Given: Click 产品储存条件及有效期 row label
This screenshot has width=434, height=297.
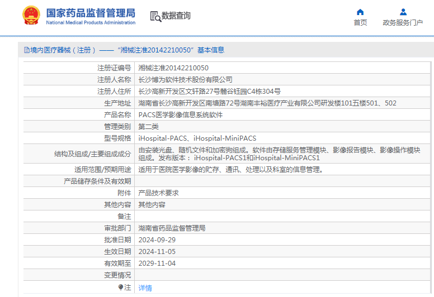Looking at the screenshot, I should coord(97,181).
